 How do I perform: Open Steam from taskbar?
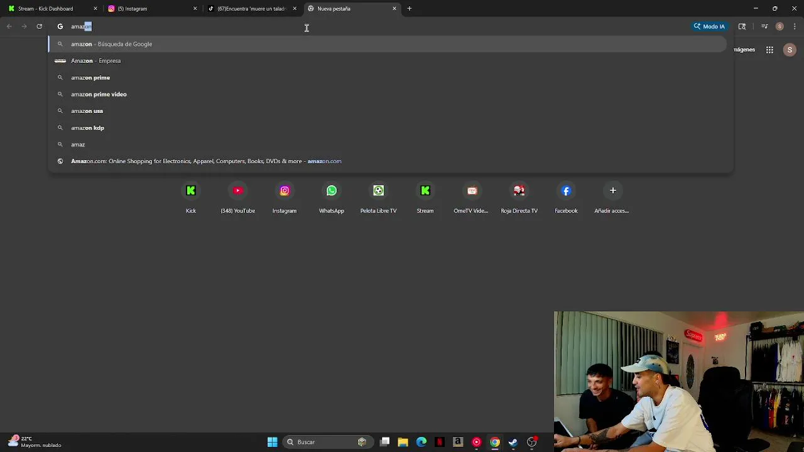pos(513,442)
